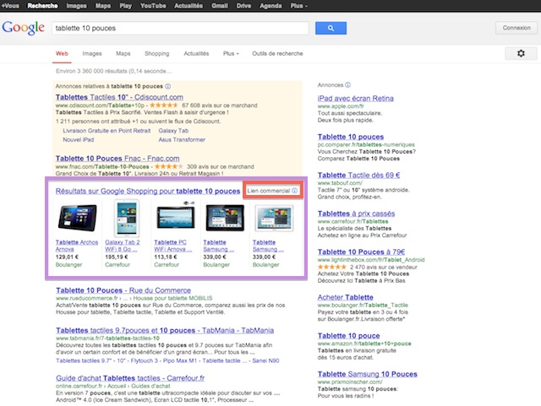Open +Vous in the top bar
The height and width of the screenshot is (406, 541).
coord(10,6)
